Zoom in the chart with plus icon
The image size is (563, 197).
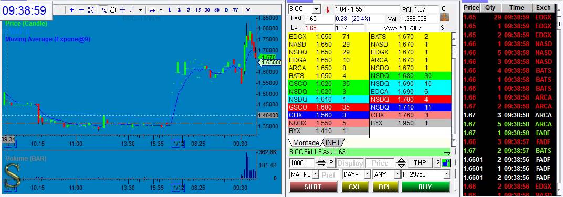click(72, 10)
